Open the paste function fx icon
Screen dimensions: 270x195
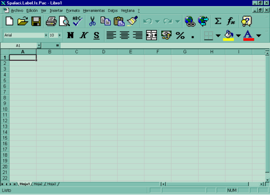pyautogui.click(x=231, y=21)
